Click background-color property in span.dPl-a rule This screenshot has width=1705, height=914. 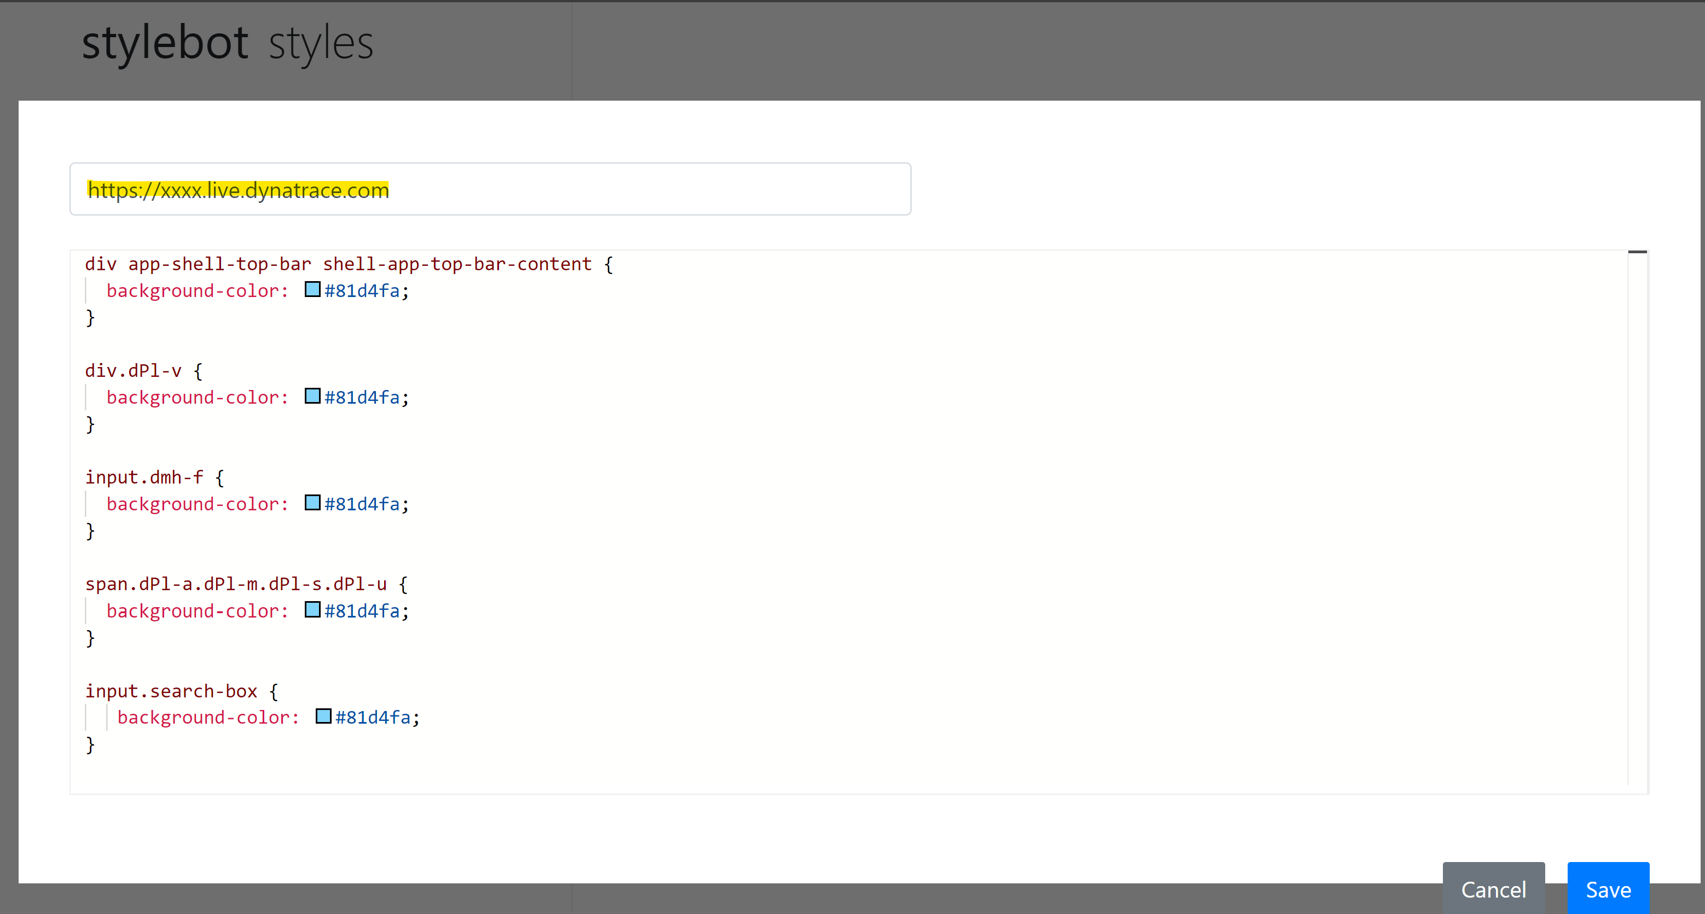click(x=197, y=612)
